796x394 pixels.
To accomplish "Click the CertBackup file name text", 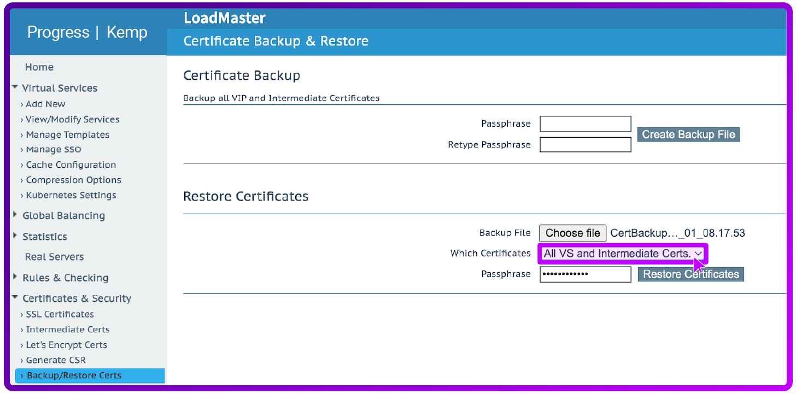I will (x=677, y=233).
